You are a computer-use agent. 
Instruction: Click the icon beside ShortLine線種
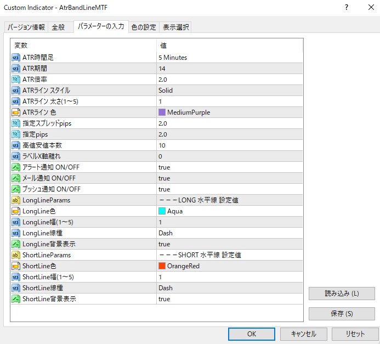(x=16, y=288)
